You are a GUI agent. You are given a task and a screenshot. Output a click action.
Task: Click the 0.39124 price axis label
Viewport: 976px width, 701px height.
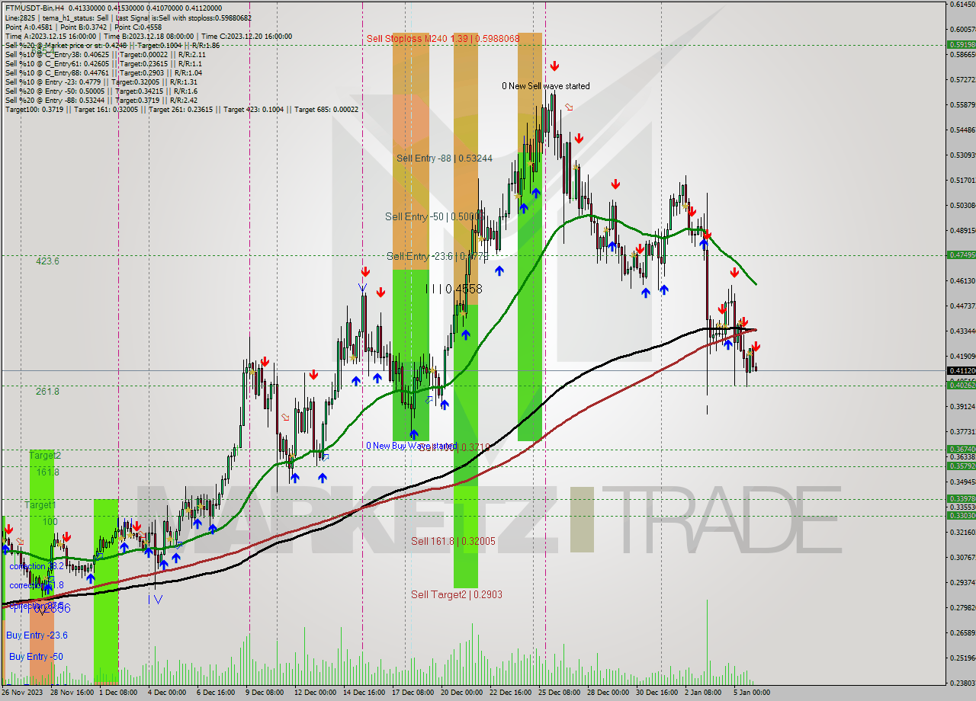click(962, 406)
